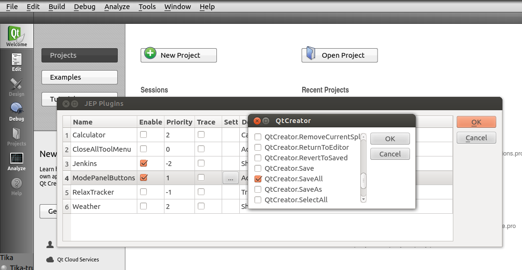Click the Open Project folder icon
Image resolution: width=522 pixels, height=270 pixels.
point(311,53)
